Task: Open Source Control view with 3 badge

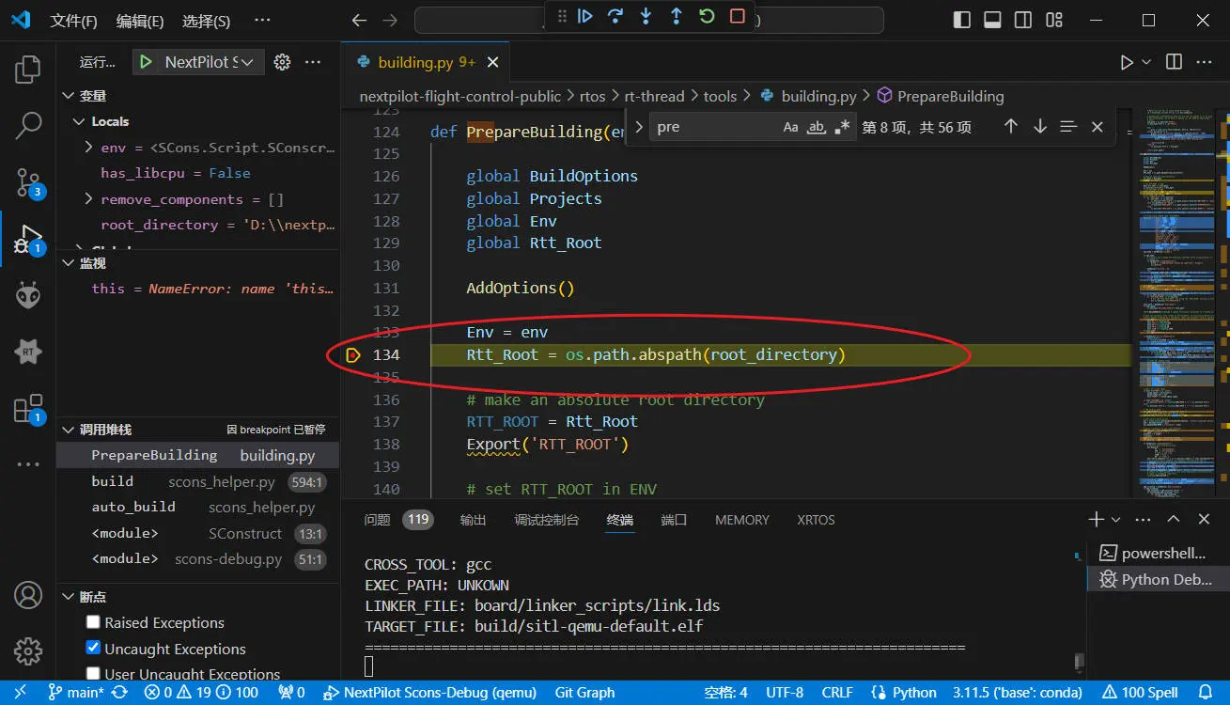Action: pos(28,183)
